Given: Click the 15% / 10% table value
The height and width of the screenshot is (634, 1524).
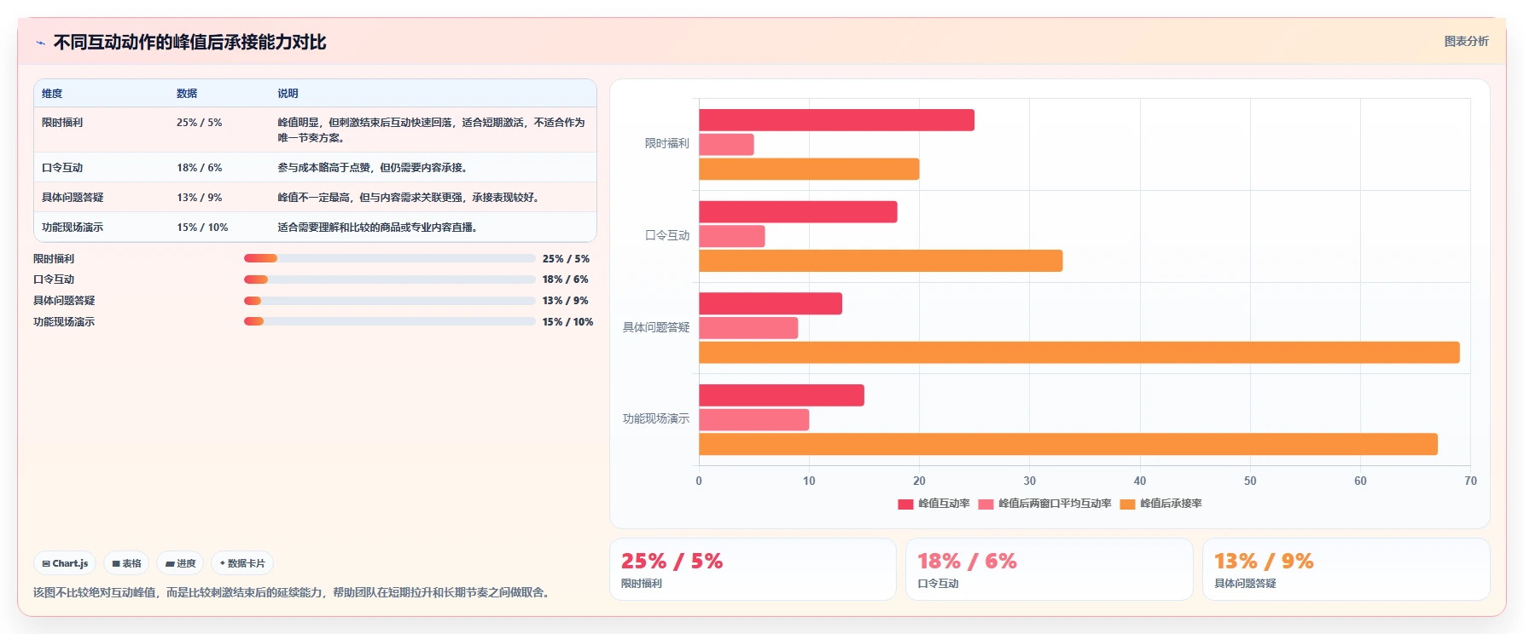Looking at the screenshot, I should click(x=202, y=228).
